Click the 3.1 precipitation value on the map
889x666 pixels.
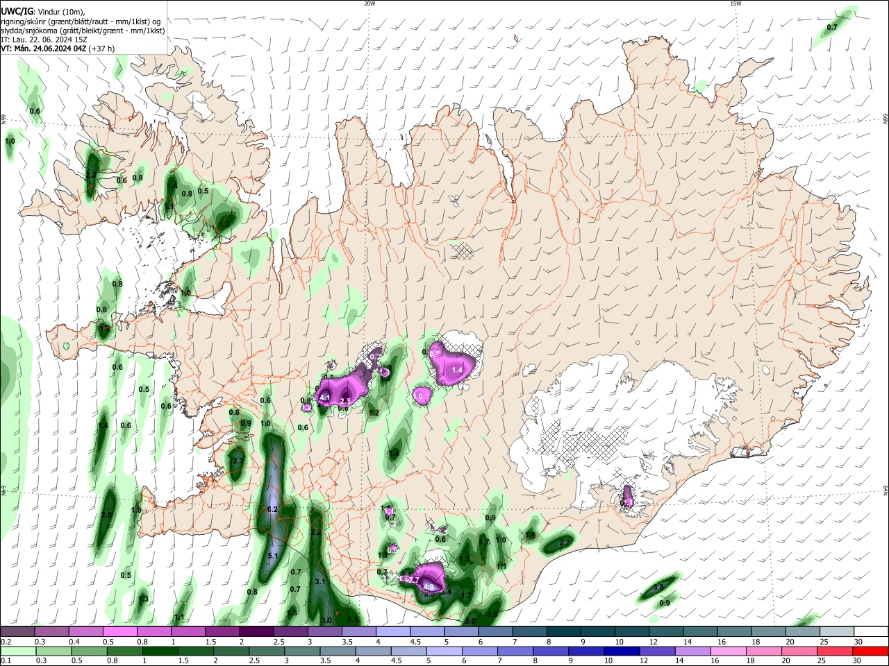point(320,581)
